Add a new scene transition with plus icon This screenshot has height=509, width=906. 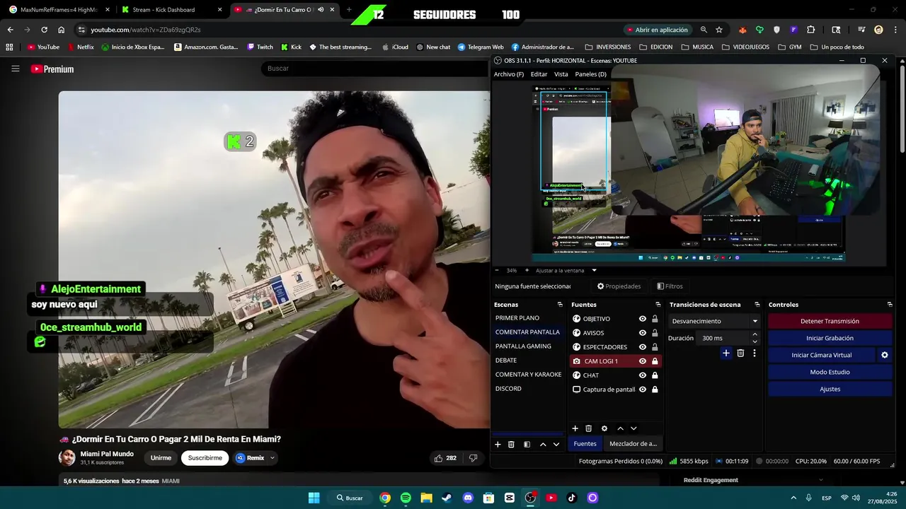pos(726,353)
